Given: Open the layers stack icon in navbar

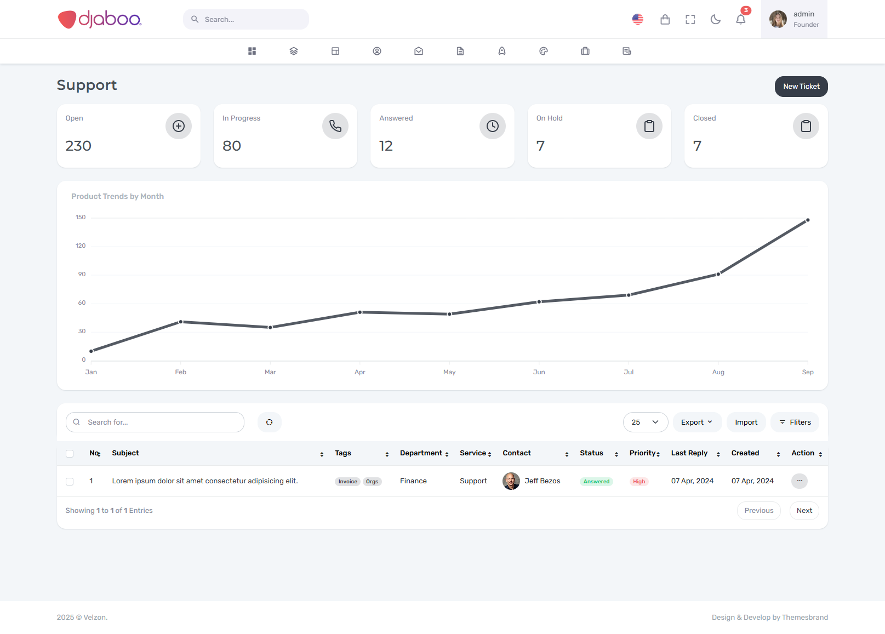Looking at the screenshot, I should click(x=294, y=51).
